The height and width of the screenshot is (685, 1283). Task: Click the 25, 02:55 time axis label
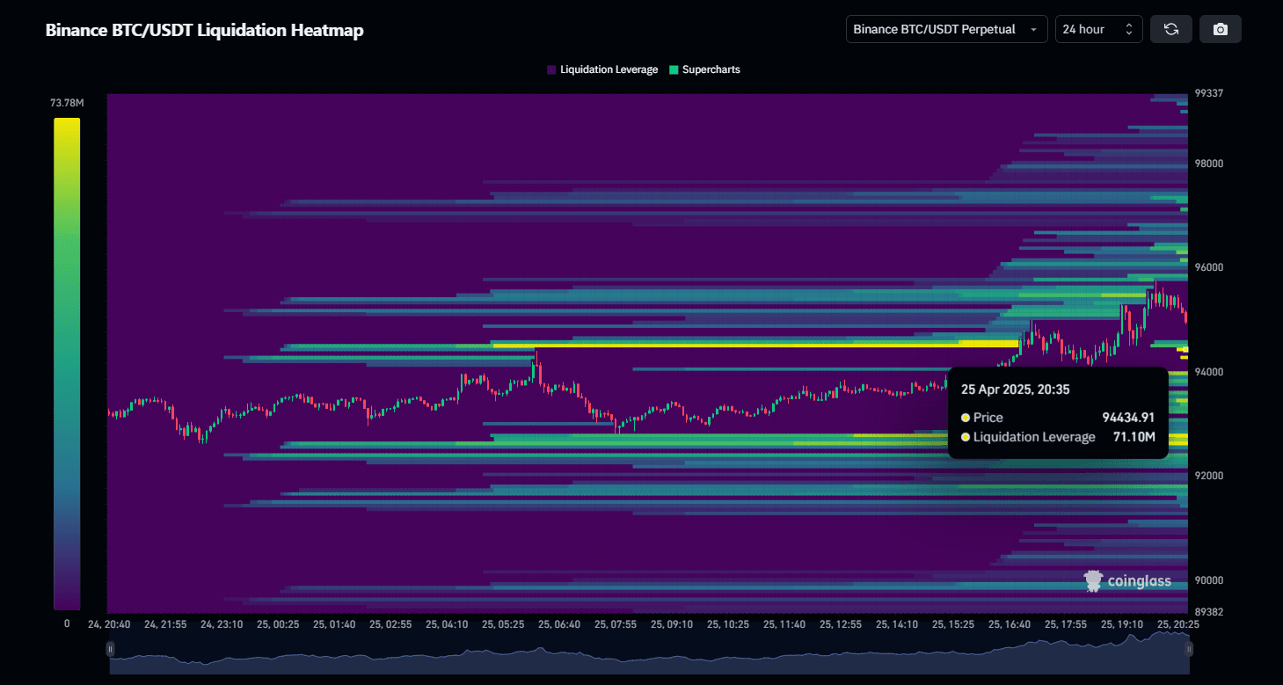coord(390,624)
